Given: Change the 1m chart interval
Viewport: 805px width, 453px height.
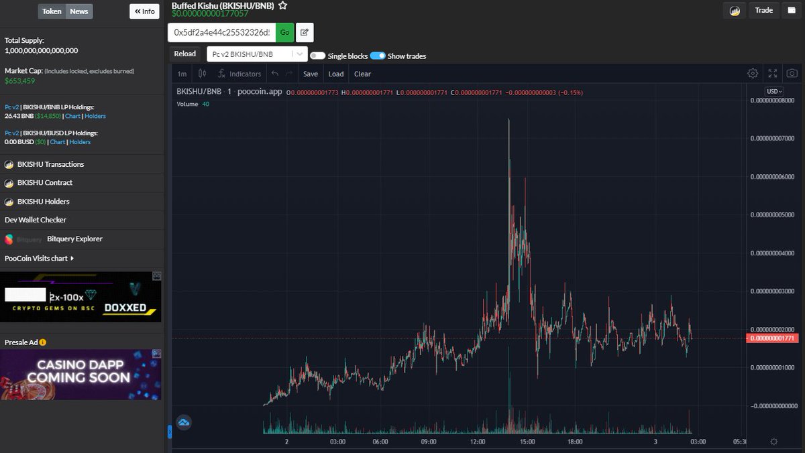Looking at the screenshot, I should pyautogui.click(x=182, y=74).
